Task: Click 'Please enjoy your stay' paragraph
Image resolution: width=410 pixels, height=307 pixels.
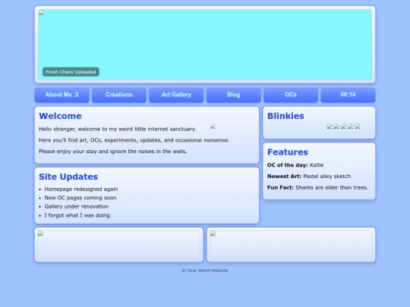Action: click(x=113, y=152)
